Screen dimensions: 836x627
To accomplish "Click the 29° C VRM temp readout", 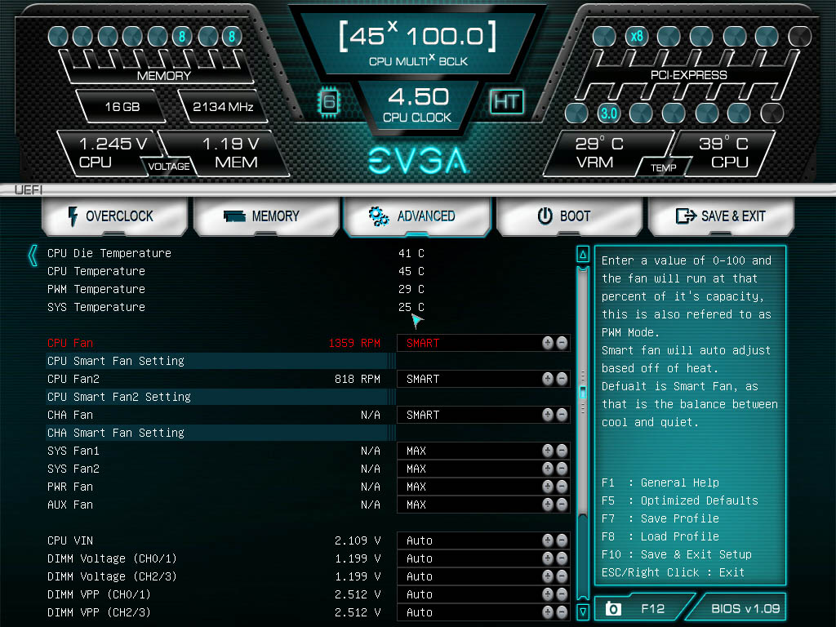I will tap(598, 144).
